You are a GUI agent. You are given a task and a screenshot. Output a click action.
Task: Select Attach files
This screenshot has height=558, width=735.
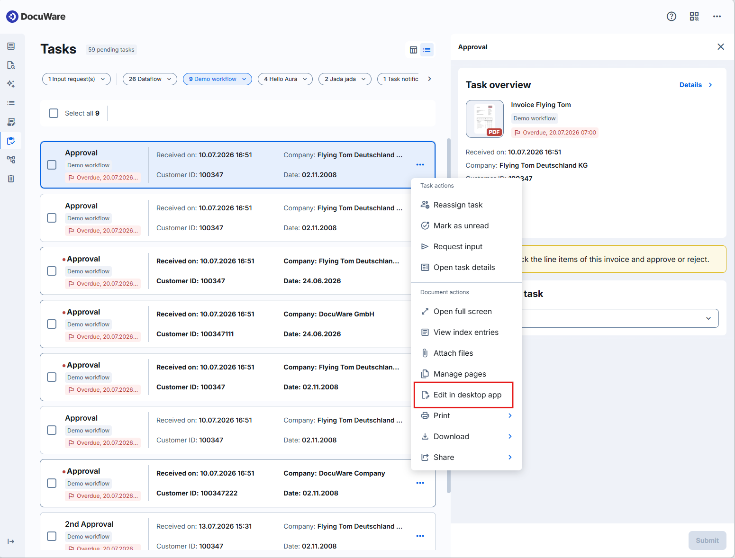(466, 353)
